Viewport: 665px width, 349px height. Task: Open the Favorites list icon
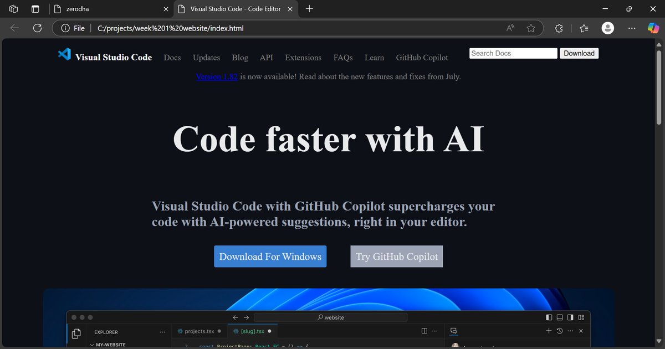click(584, 28)
